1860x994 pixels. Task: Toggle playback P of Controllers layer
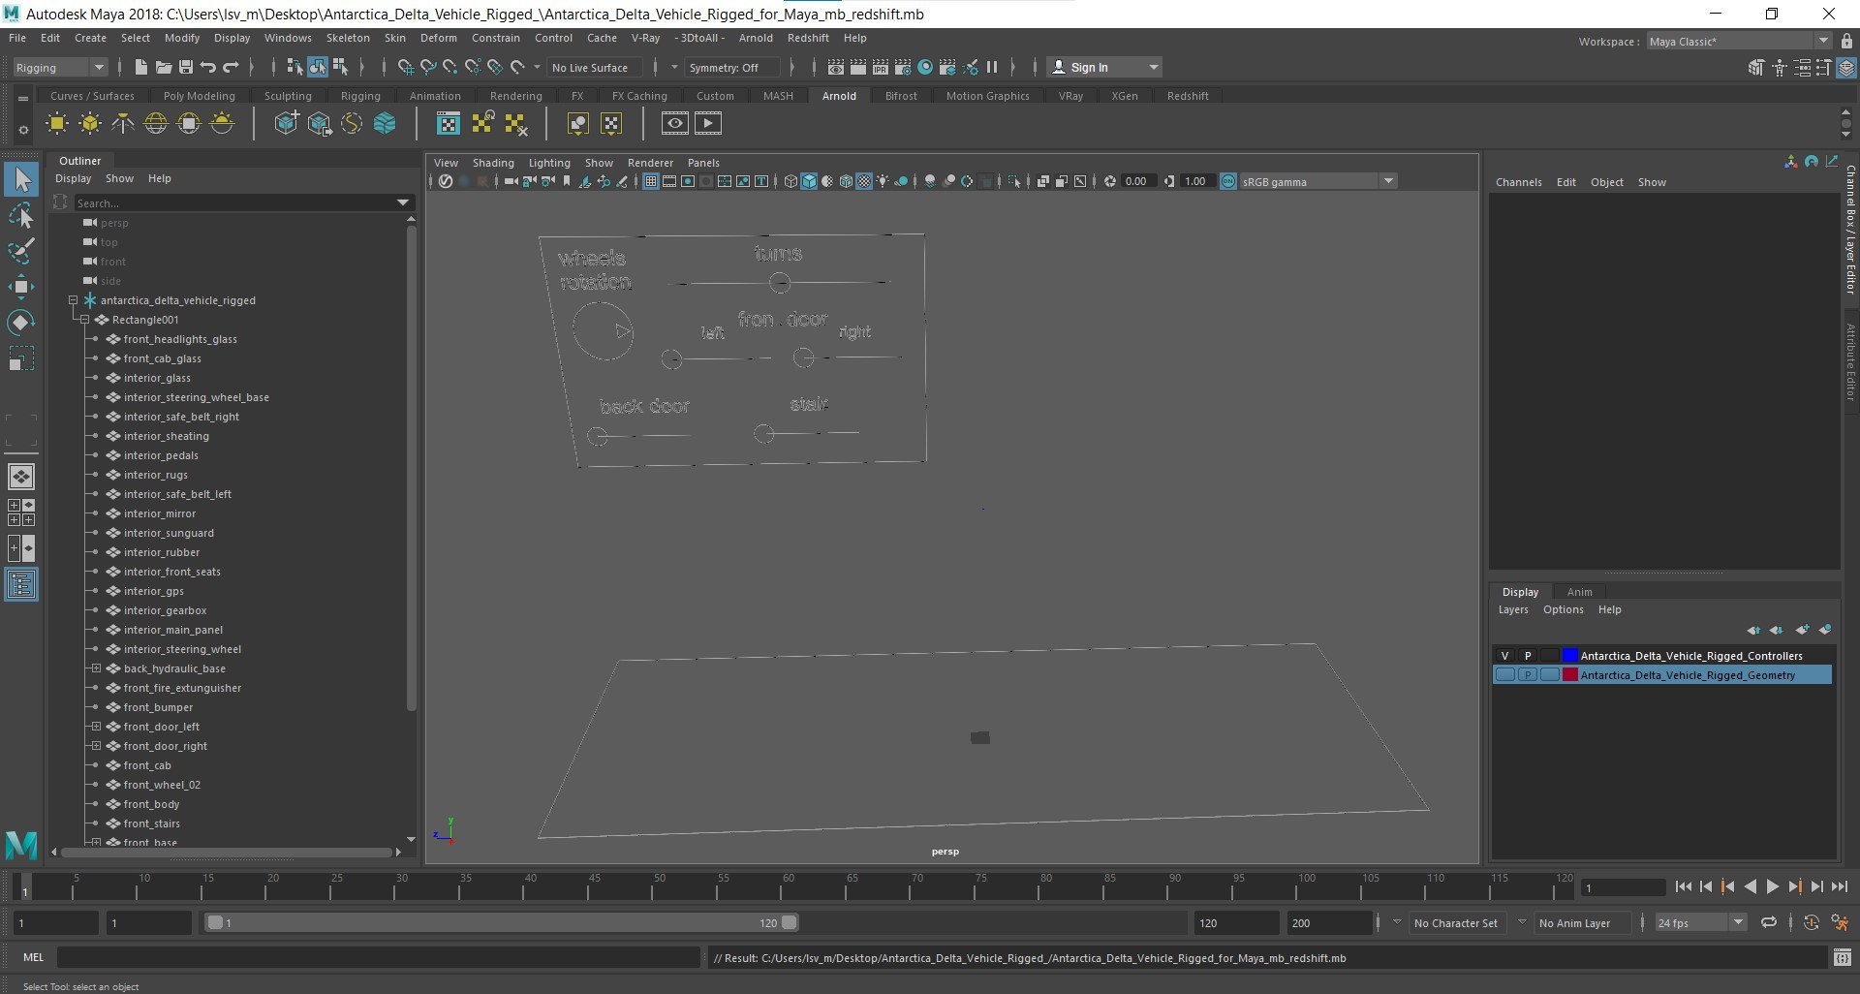1528,656
